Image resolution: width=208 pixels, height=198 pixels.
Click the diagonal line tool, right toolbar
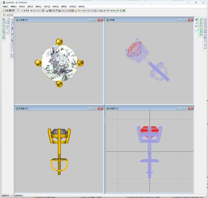tap(205, 34)
